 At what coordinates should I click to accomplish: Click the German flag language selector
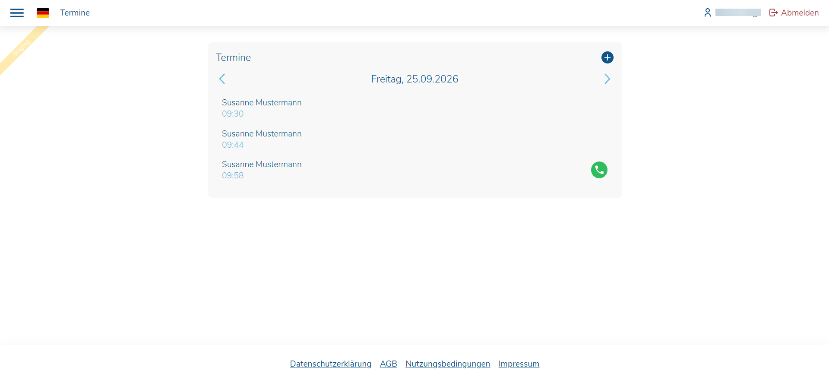point(43,13)
